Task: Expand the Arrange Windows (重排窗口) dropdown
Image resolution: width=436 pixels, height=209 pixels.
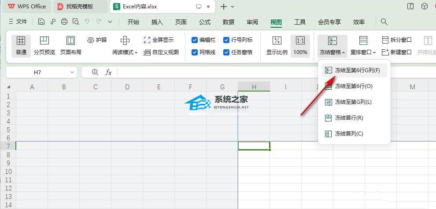Action: [363, 52]
